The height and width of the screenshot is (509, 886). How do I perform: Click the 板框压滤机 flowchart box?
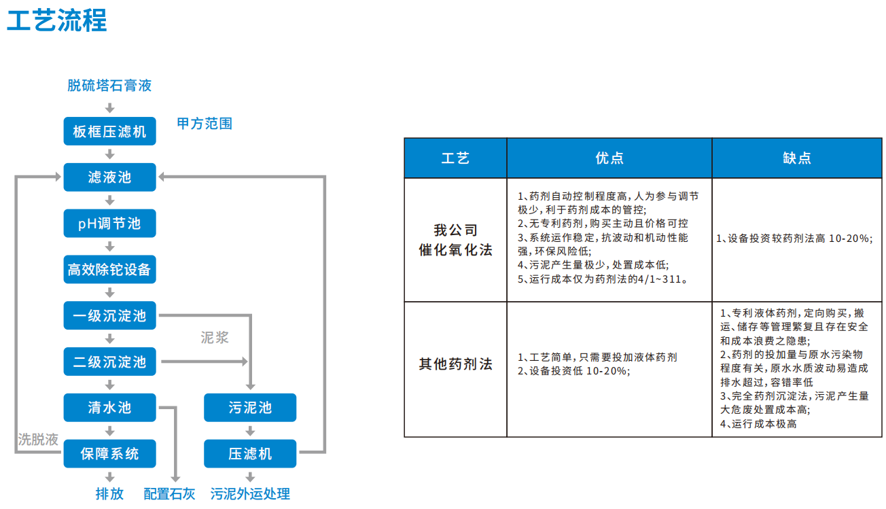[109, 132]
